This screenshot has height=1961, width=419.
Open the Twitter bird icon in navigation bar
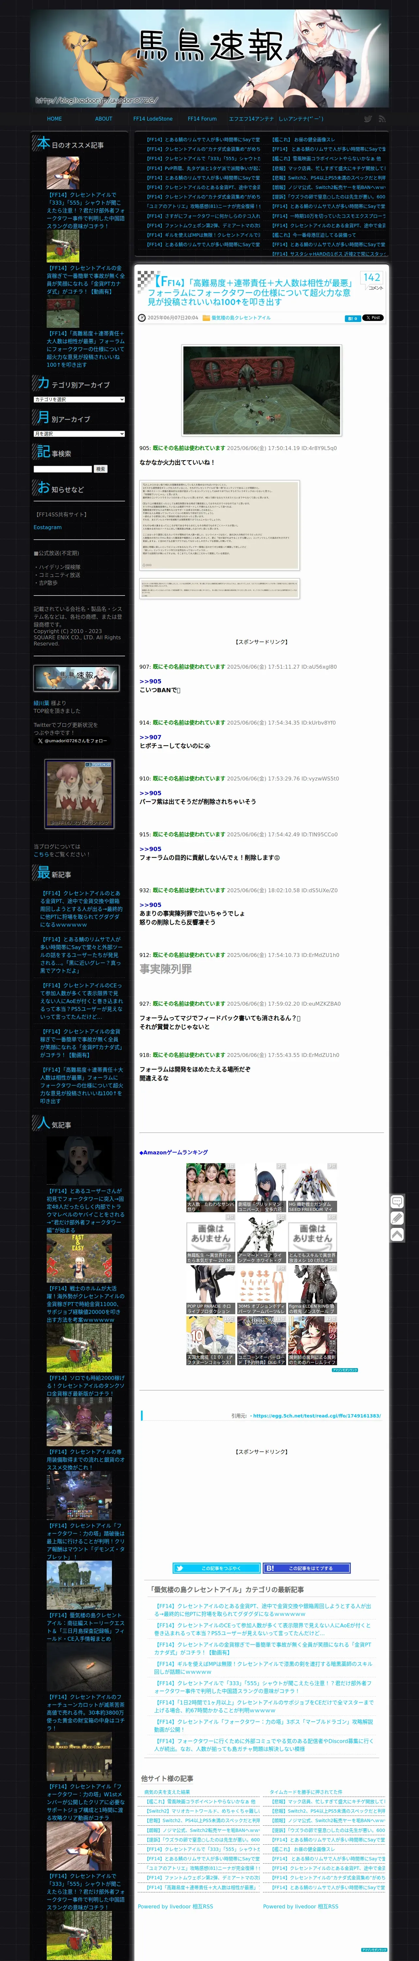[x=368, y=119]
